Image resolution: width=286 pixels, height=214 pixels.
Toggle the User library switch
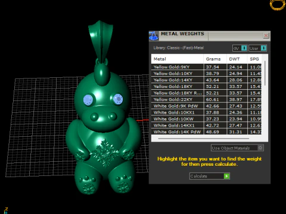coord(257,48)
